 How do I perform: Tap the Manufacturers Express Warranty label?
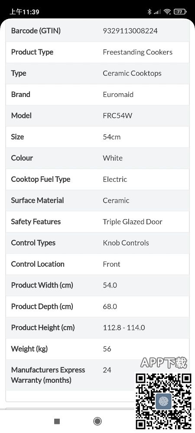coord(48,375)
